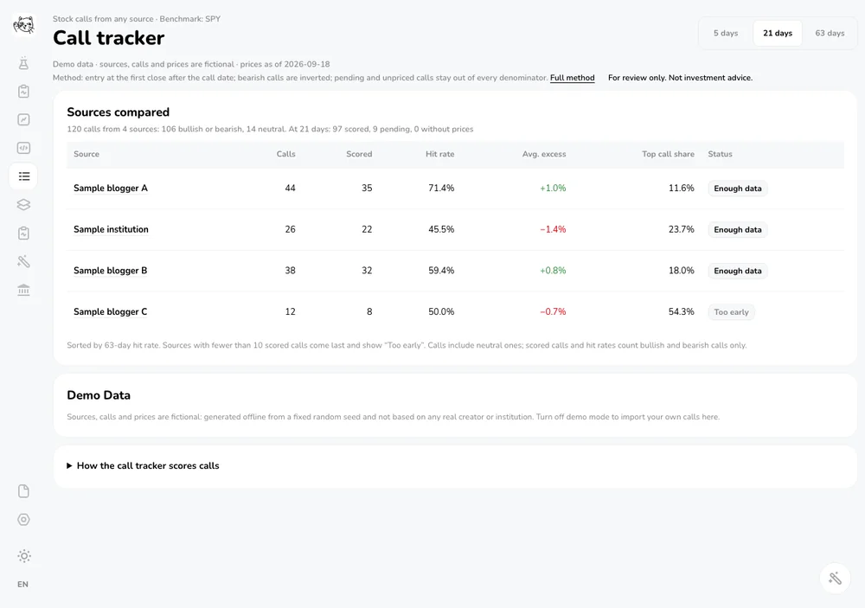
Task: Click the +0.8% average excess value
Action: [x=553, y=271]
